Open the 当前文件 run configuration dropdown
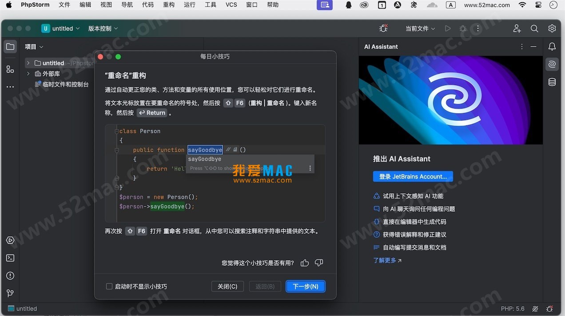This screenshot has width=565, height=316. point(420,28)
